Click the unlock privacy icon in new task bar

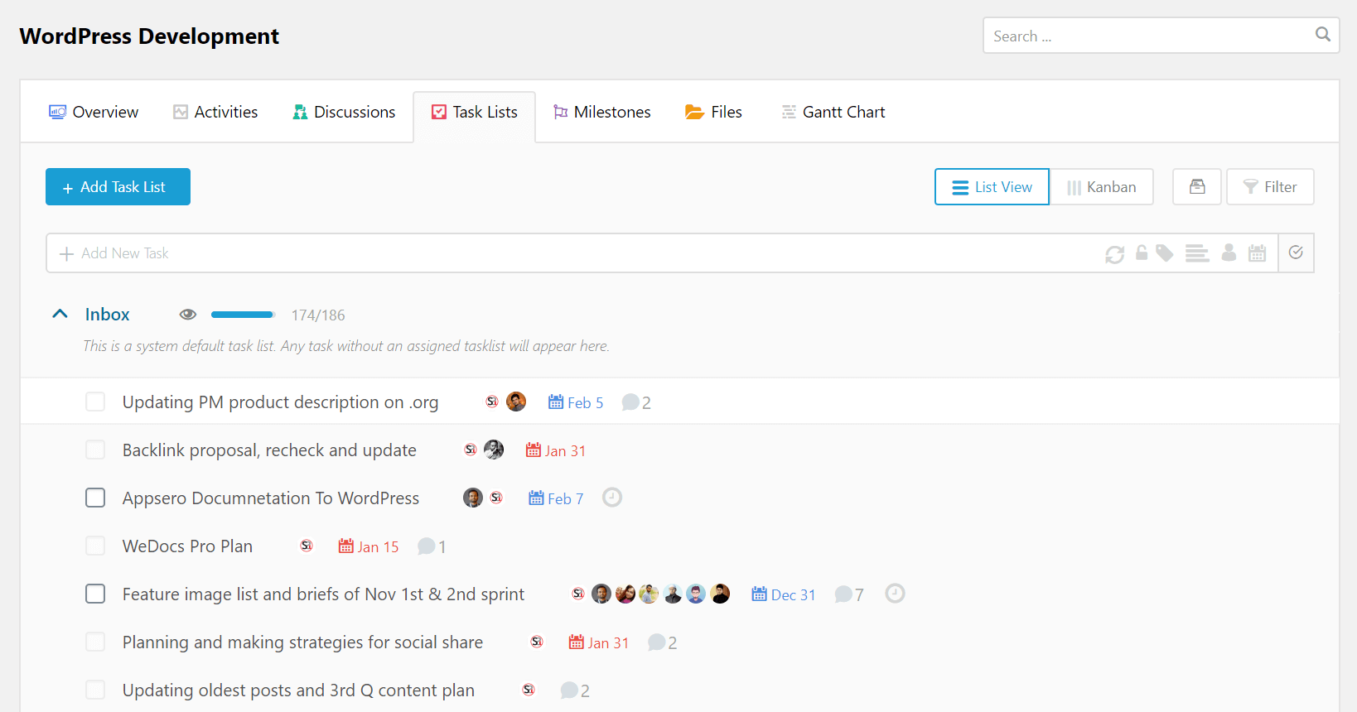pyautogui.click(x=1142, y=253)
